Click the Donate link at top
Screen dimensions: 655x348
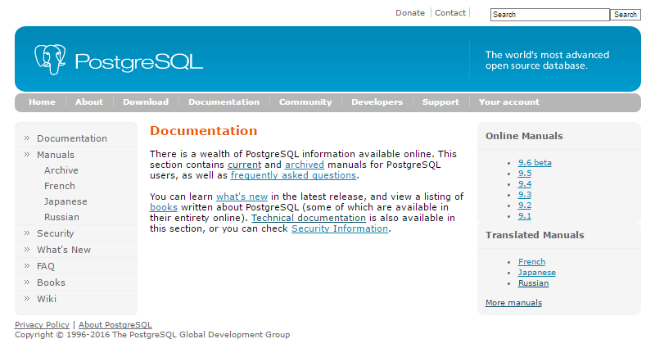tap(410, 13)
